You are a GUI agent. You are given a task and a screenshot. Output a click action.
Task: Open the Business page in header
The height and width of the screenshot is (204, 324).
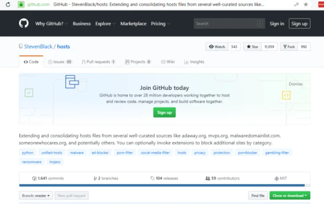(81, 24)
